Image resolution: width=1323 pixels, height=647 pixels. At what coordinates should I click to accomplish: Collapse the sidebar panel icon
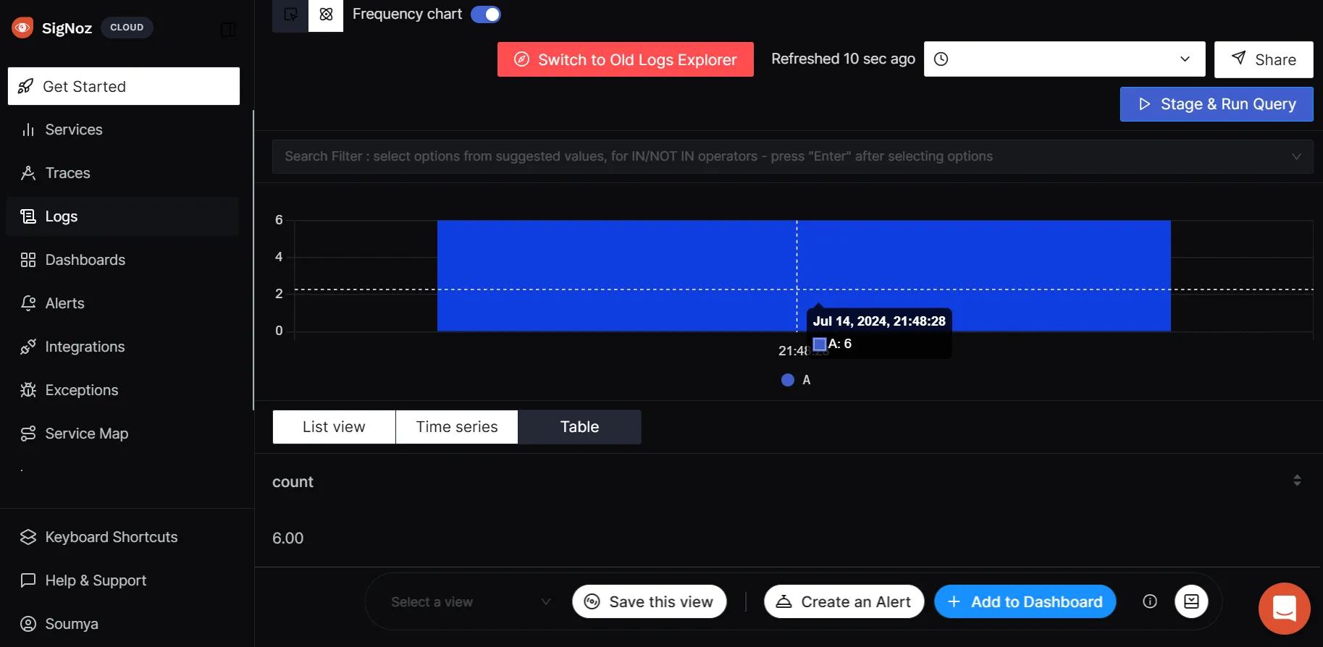click(x=228, y=29)
